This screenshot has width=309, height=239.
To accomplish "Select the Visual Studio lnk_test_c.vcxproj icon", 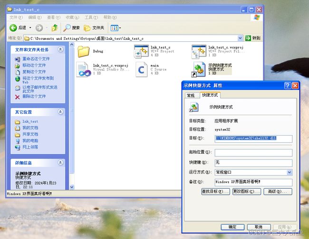I will [83, 69].
